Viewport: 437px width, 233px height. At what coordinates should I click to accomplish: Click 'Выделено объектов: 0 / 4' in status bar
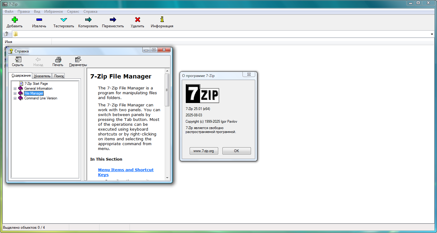[24, 227]
